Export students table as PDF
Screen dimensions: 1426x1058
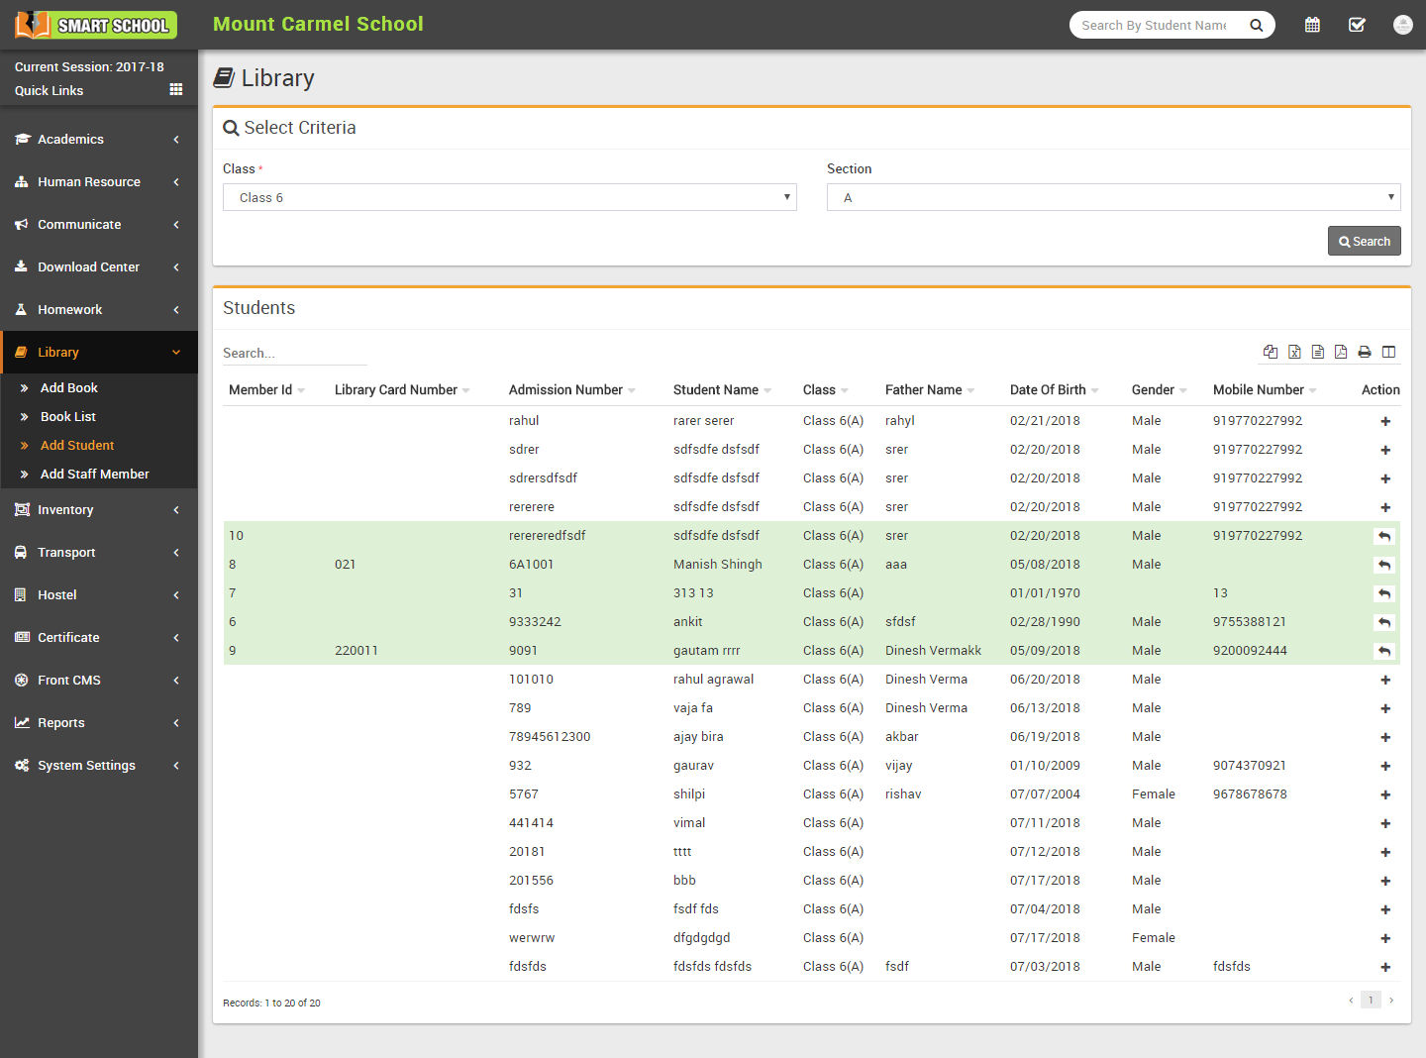[x=1341, y=352]
